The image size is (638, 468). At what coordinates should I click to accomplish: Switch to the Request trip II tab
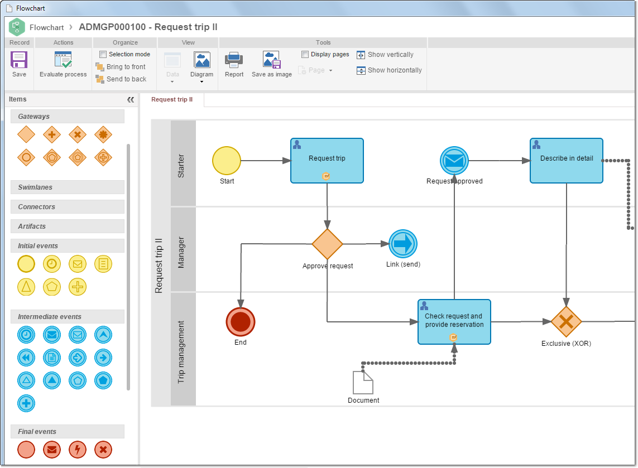coord(172,100)
